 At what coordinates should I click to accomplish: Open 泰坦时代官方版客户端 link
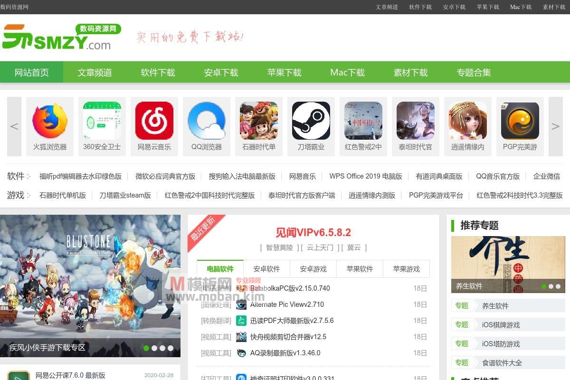302,195
